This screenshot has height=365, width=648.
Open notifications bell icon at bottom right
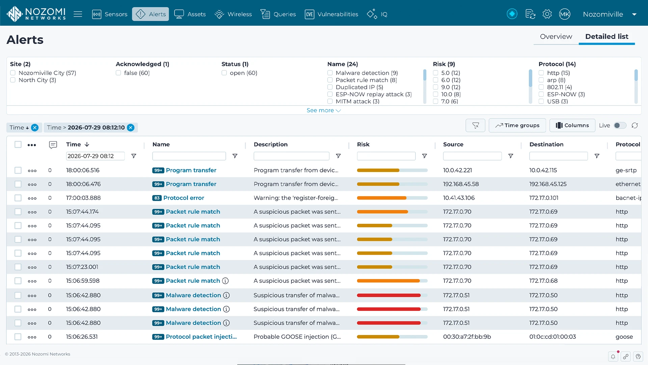pyautogui.click(x=613, y=357)
